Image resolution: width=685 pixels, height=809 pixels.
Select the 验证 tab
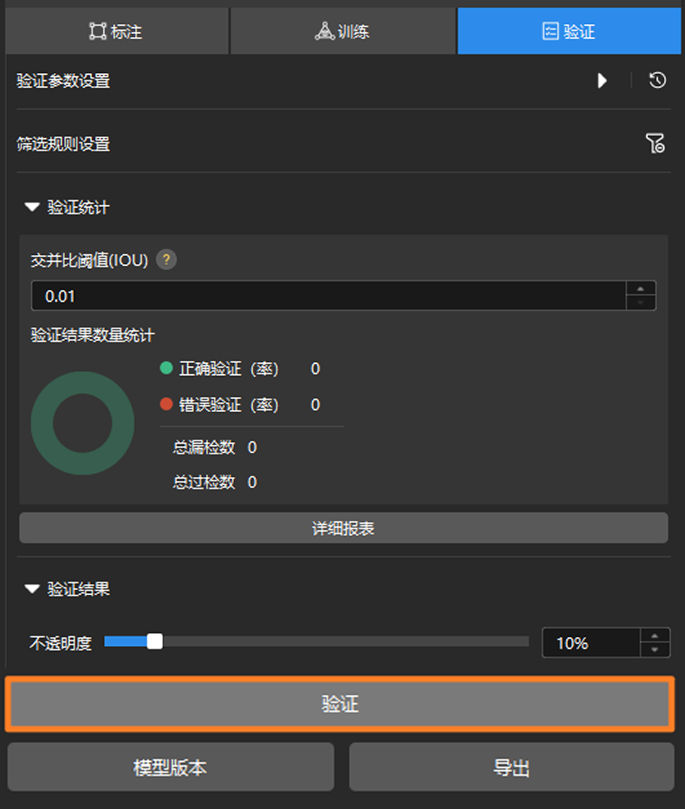pyautogui.click(x=570, y=31)
